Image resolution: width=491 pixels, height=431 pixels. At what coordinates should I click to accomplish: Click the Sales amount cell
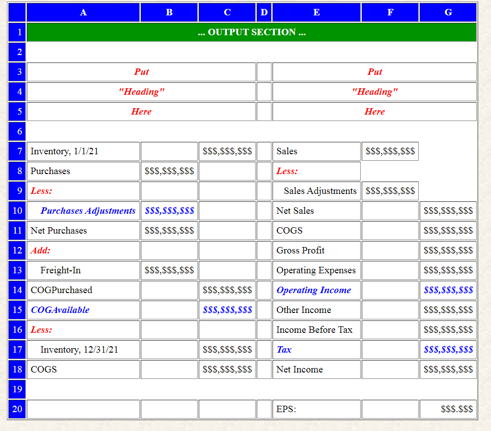390,151
